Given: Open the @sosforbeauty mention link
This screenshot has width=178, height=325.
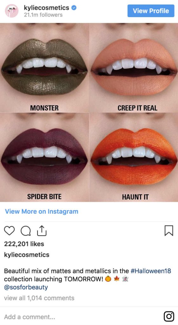Looking at the screenshot, I should 26,287.
